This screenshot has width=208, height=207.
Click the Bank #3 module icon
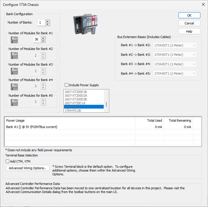14,71
